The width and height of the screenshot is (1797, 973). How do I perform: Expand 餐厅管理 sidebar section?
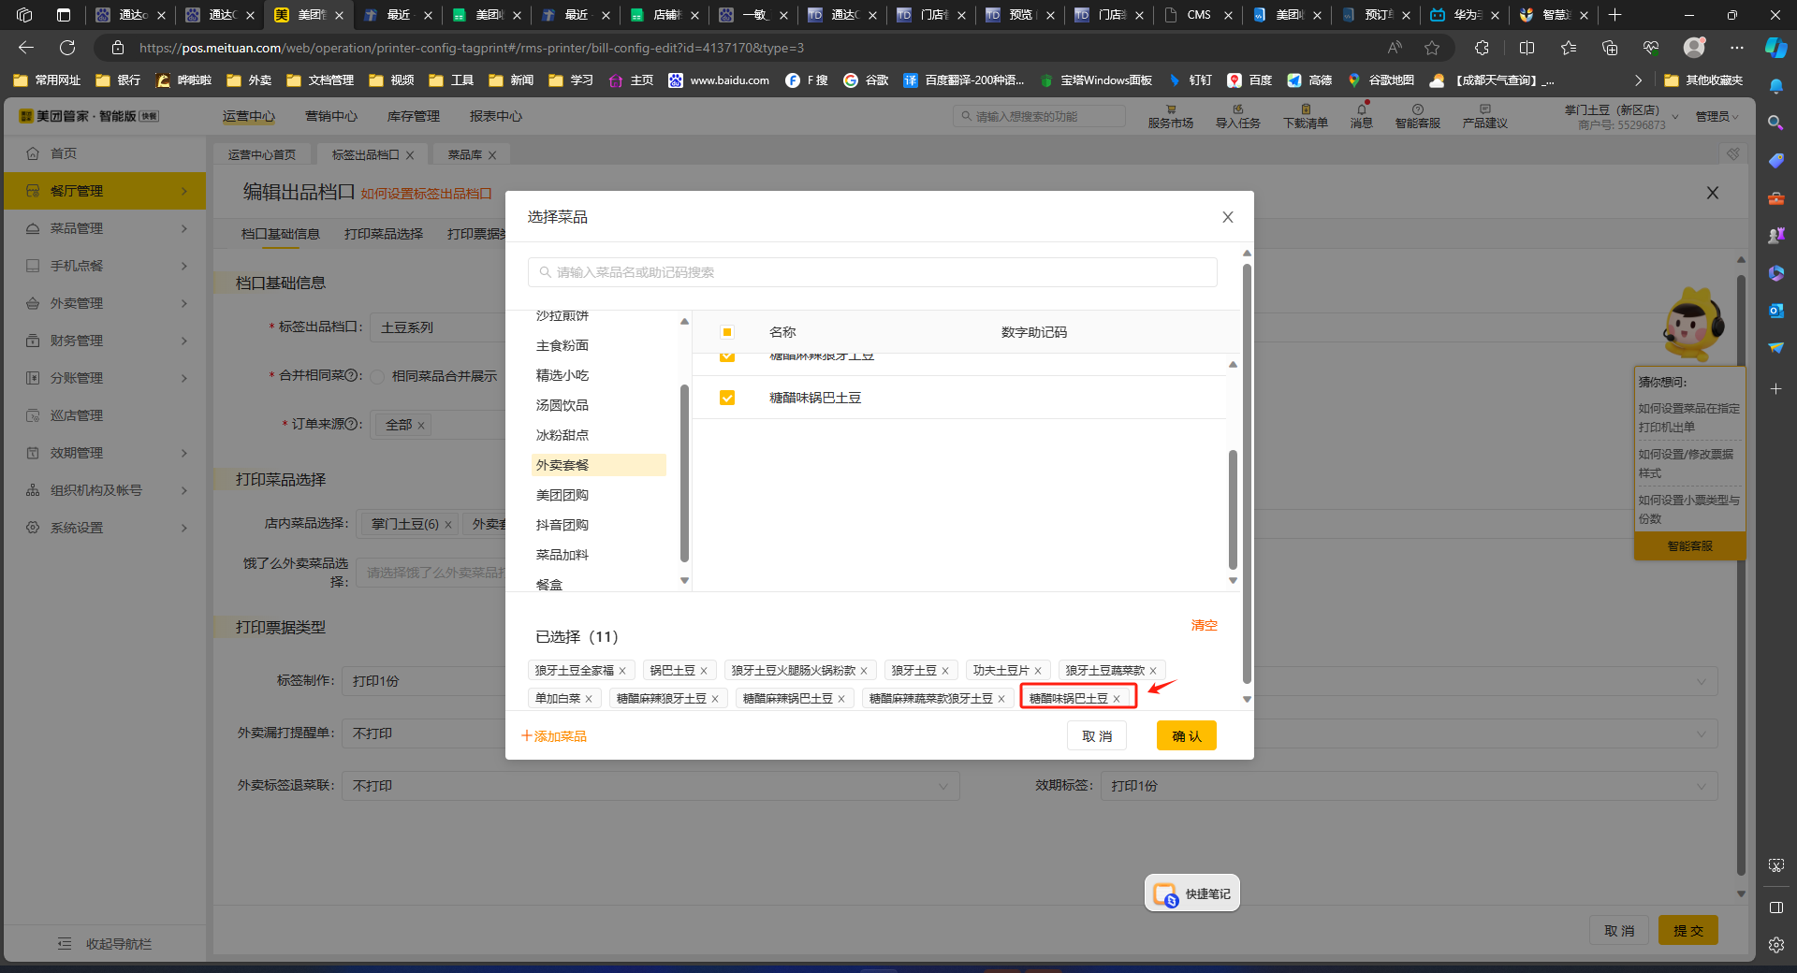coord(105,191)
